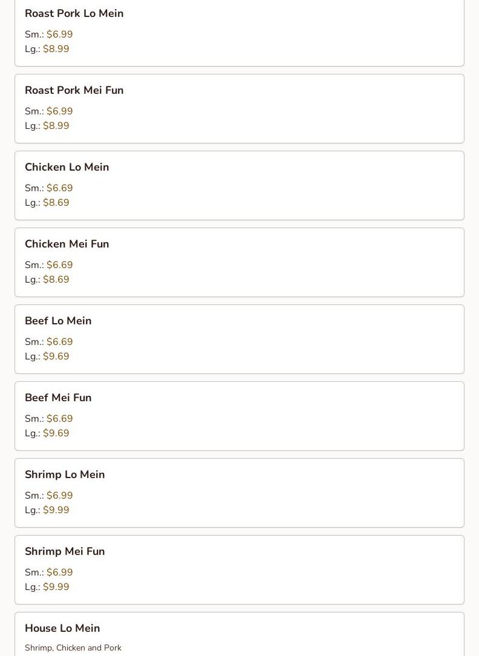
Task: Click the Beef Mei Fun title
Action: tap(58, 398)
